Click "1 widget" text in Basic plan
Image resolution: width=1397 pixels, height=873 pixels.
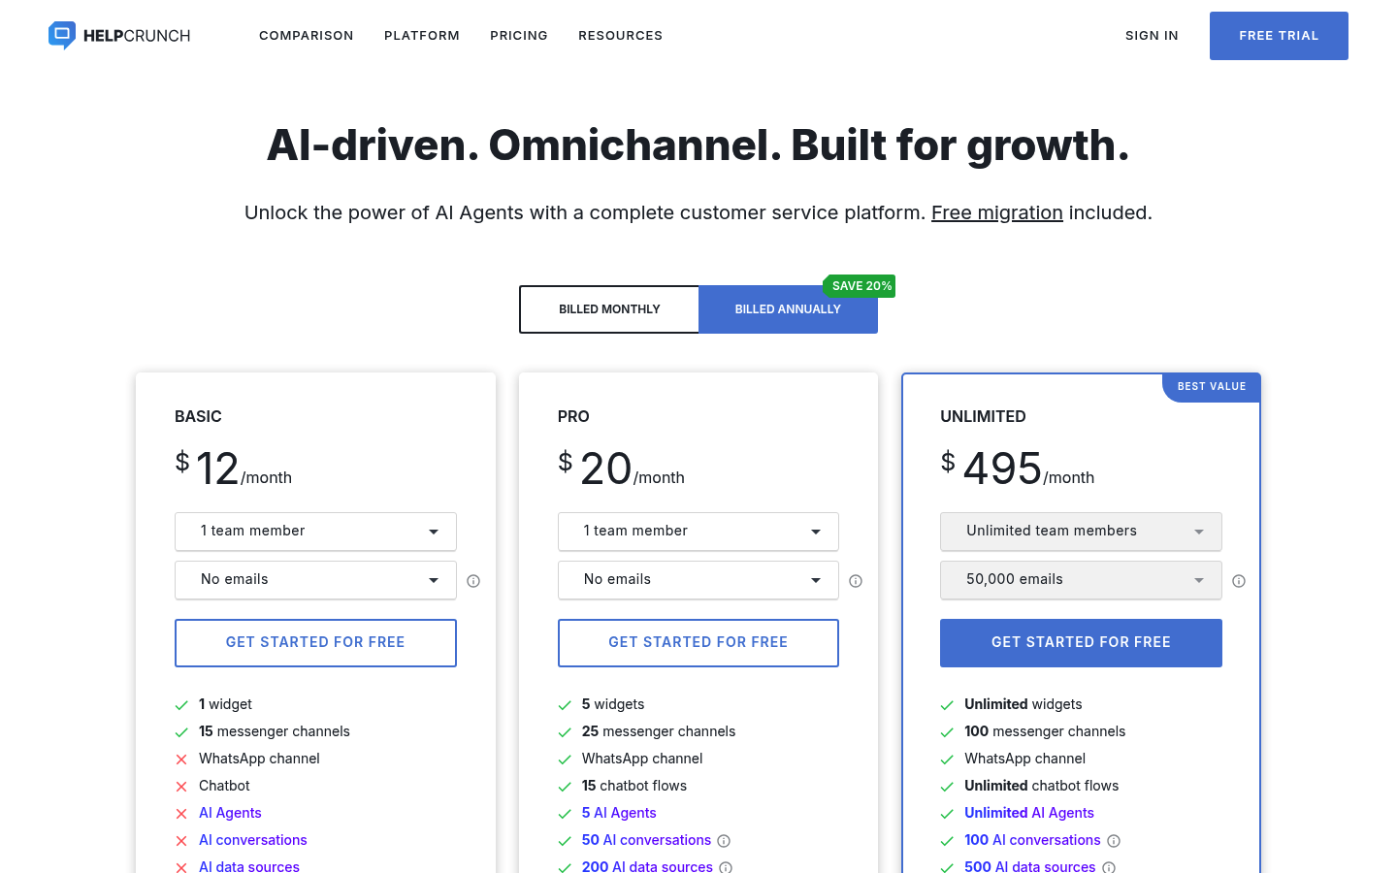225,704
